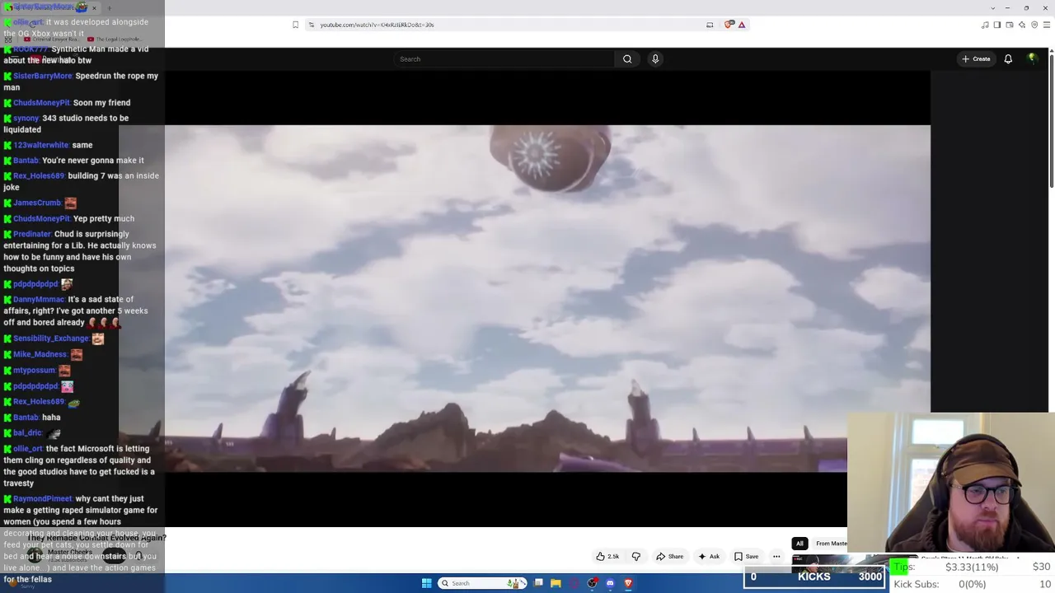Click chat username Predinater

click(x=32, y=234)
